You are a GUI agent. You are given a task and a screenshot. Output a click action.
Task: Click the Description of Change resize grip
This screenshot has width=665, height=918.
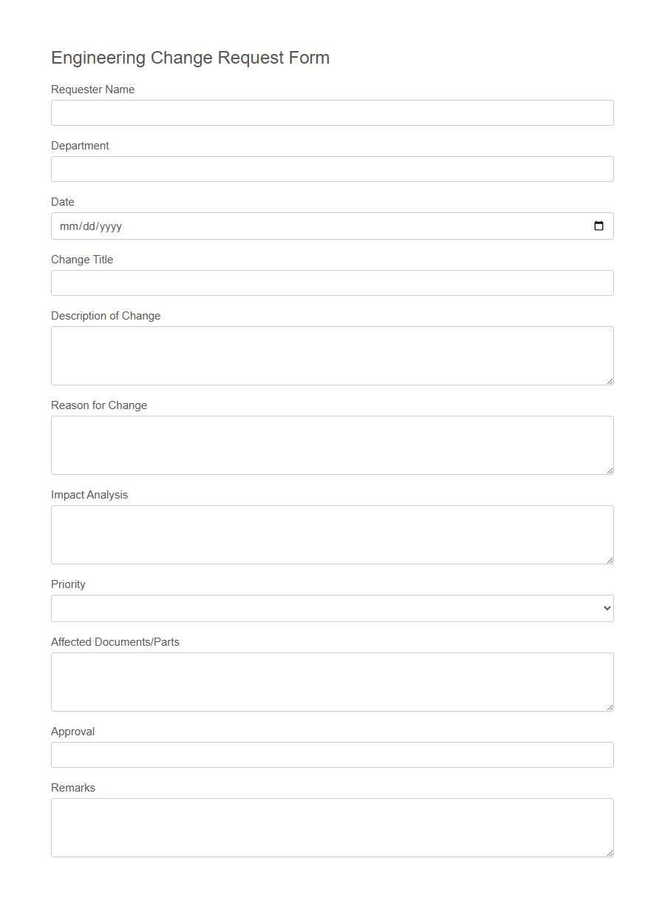point(610,380)
